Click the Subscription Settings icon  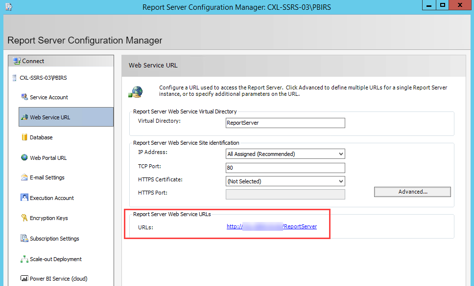click(x=24, y=239)
